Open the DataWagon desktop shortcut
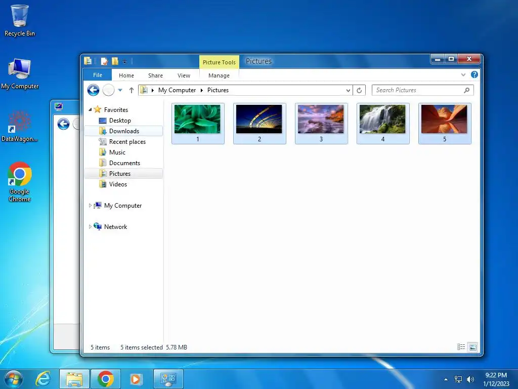 [19, 126]
